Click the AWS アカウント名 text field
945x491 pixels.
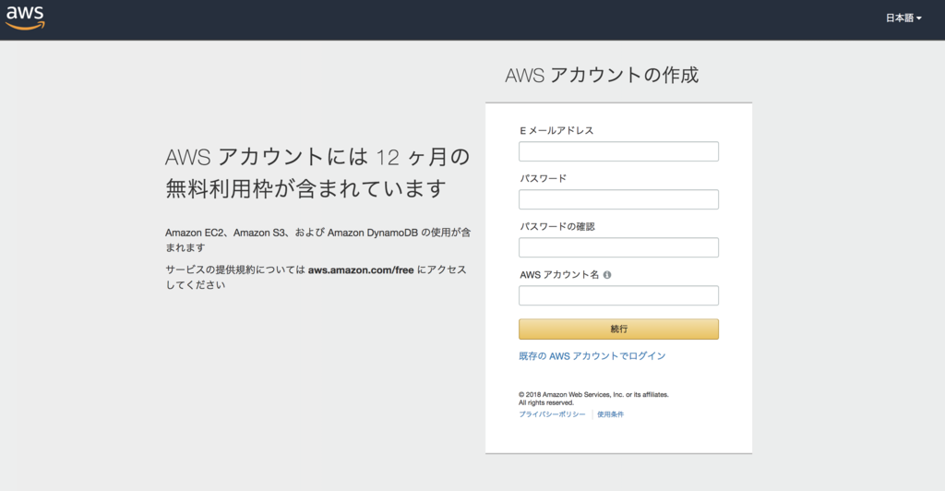pyautogui.click(x=618, y=295)
